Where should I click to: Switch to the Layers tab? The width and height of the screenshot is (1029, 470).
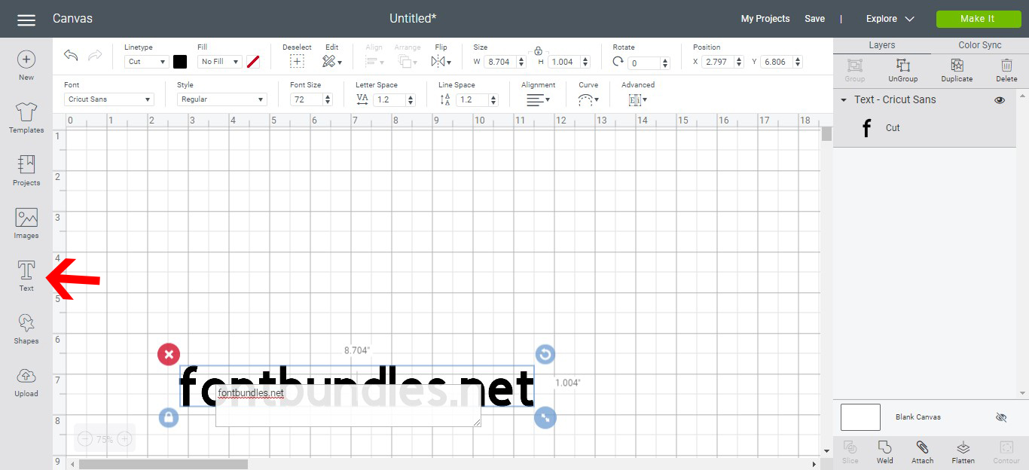click(x=882, y=45)
